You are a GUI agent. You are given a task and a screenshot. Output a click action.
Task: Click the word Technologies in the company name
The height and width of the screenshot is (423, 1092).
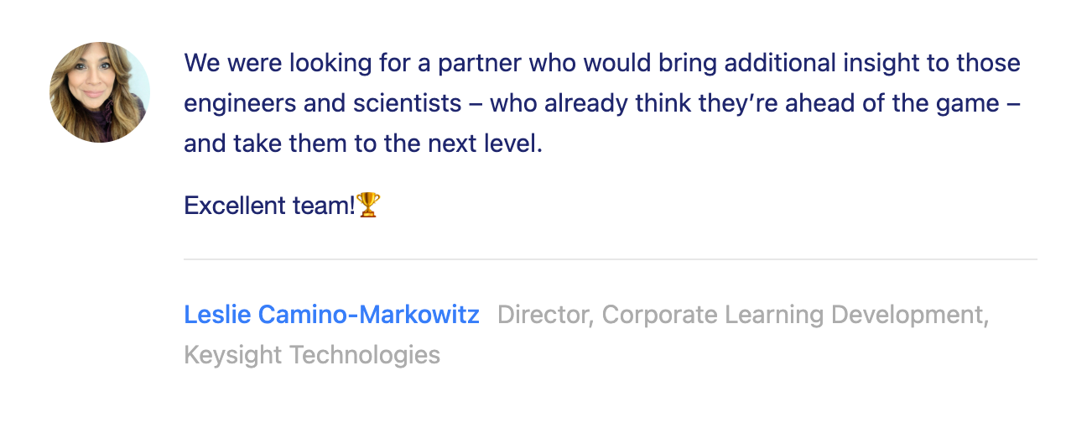point(365,355)
